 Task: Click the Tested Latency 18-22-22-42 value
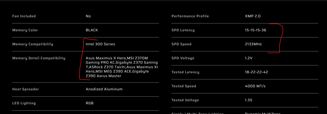tap(256, 72)
